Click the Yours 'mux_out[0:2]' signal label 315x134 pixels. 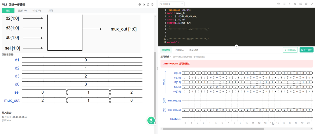click(174, 101)
